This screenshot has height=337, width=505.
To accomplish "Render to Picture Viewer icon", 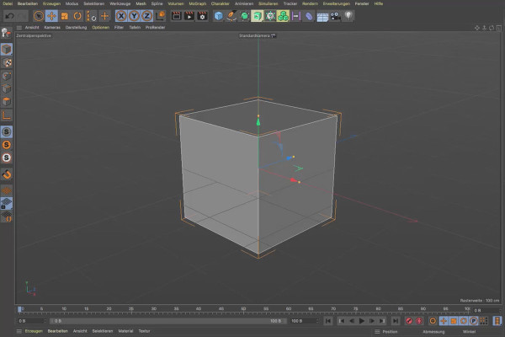I will 189,16.
